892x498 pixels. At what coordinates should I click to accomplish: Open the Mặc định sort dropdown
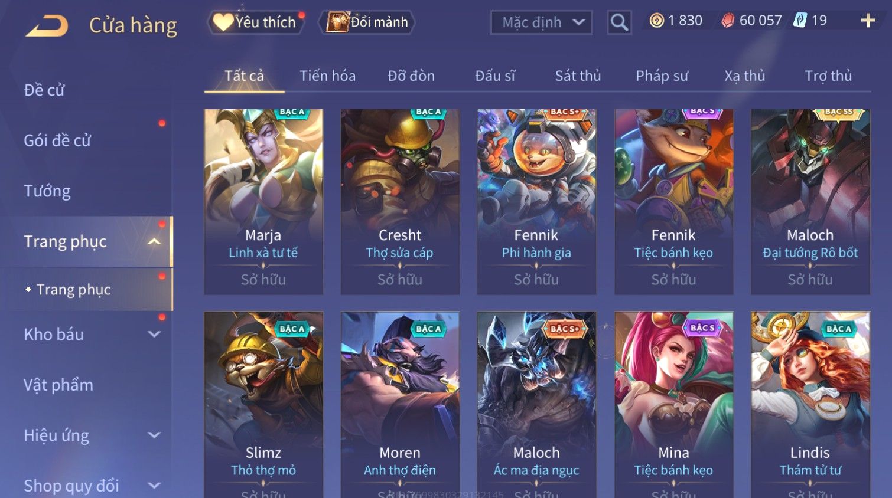(541, 22)
